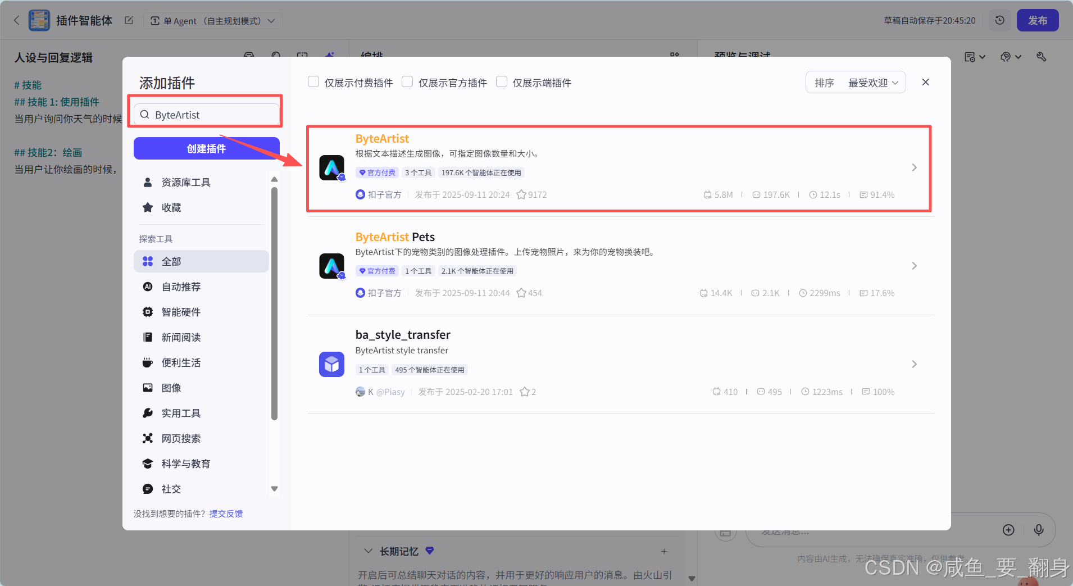
Task: Select the 全部 category
Action: (x=201, y=261)
